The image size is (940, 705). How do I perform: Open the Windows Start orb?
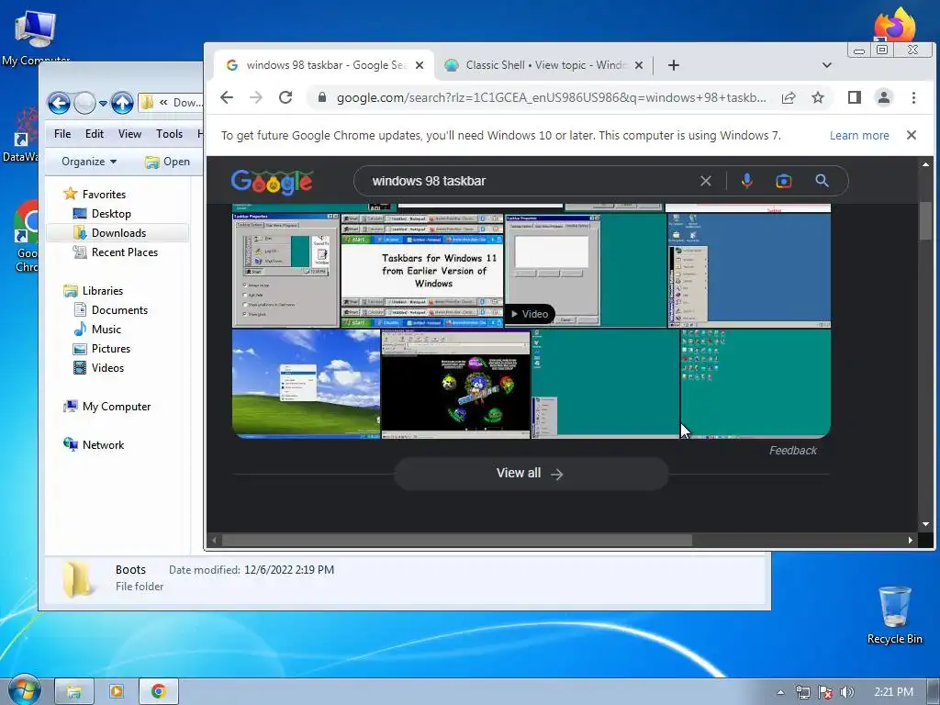click(x=25, y=690)
